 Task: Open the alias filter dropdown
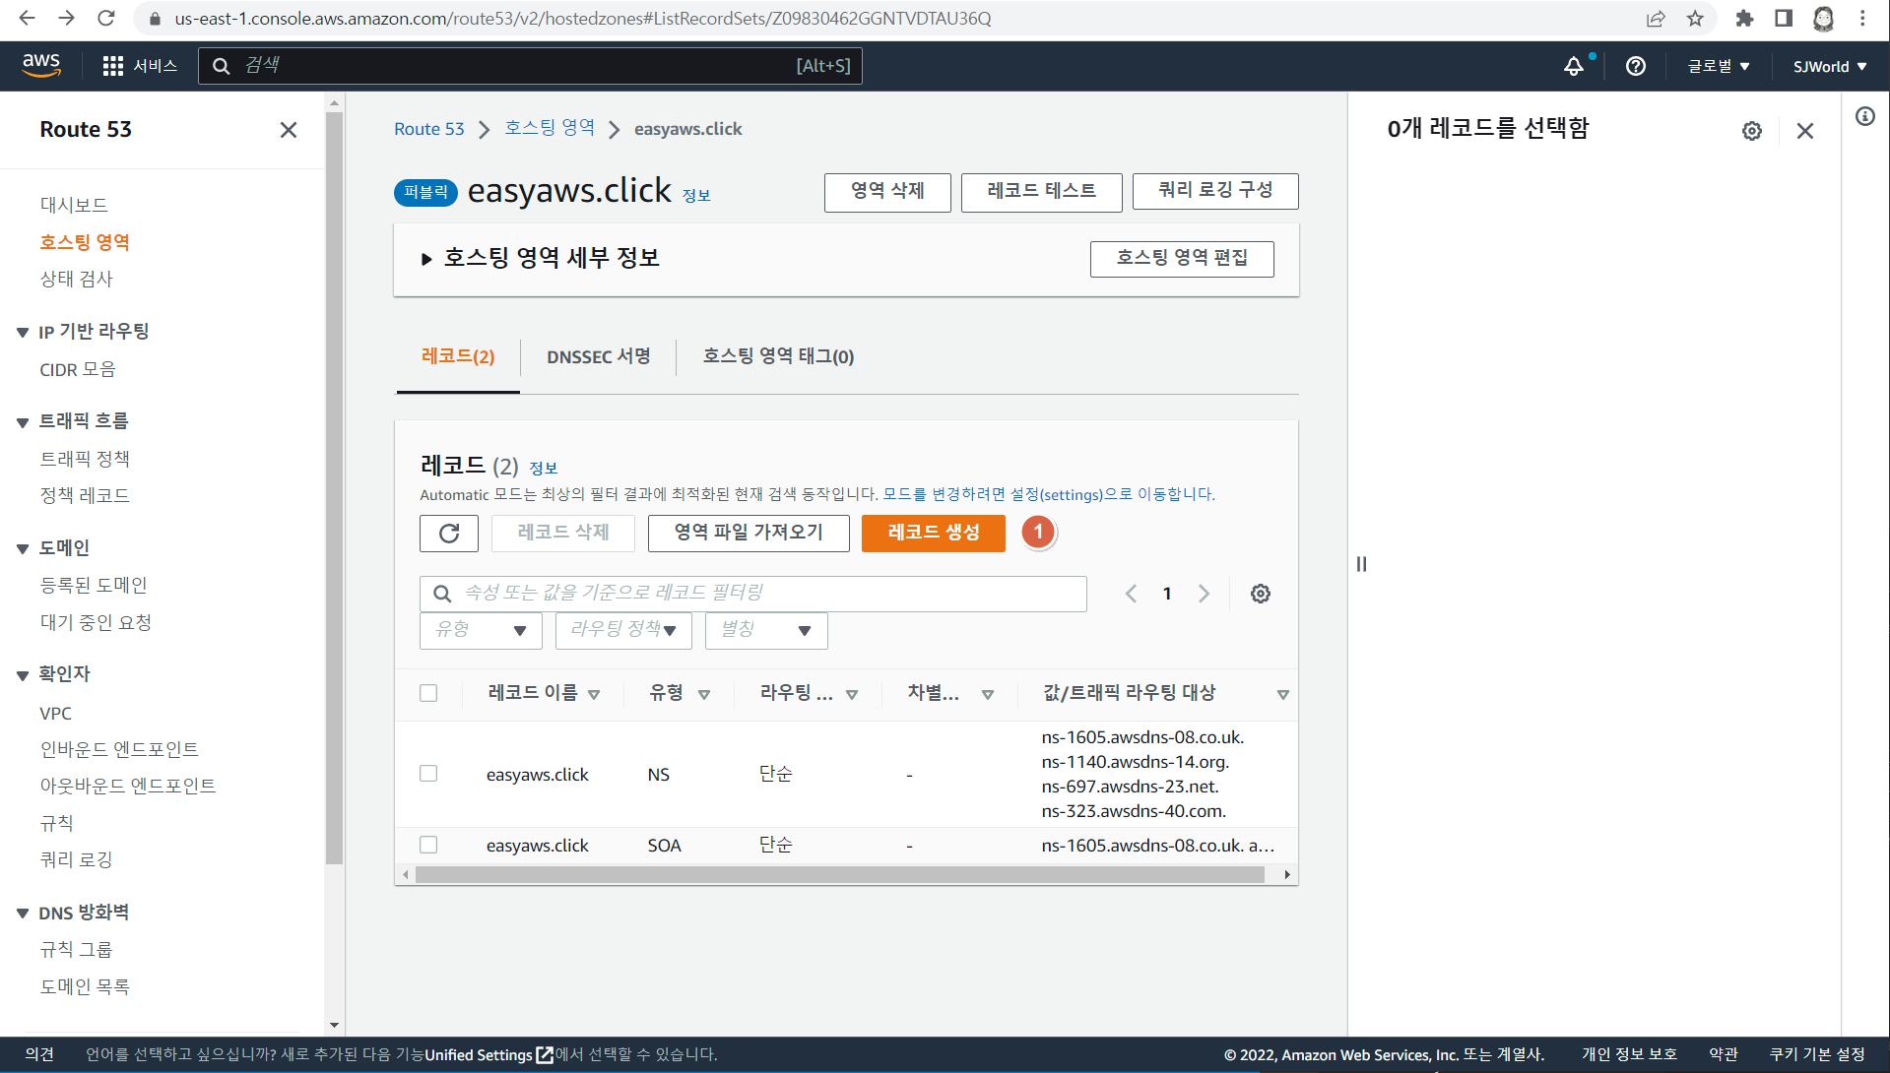766,630
